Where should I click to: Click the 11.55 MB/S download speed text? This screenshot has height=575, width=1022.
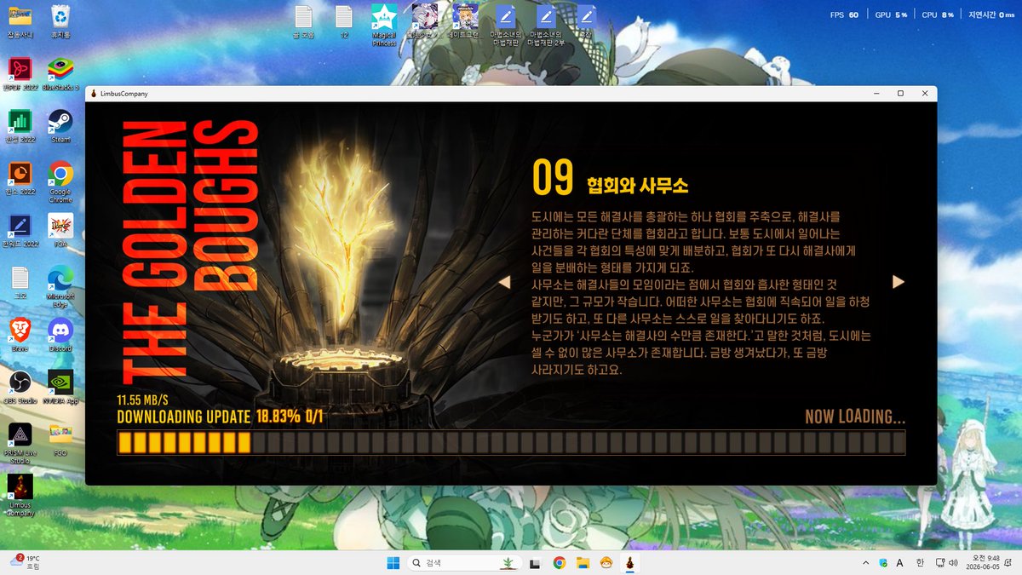[x=142, y=400]
